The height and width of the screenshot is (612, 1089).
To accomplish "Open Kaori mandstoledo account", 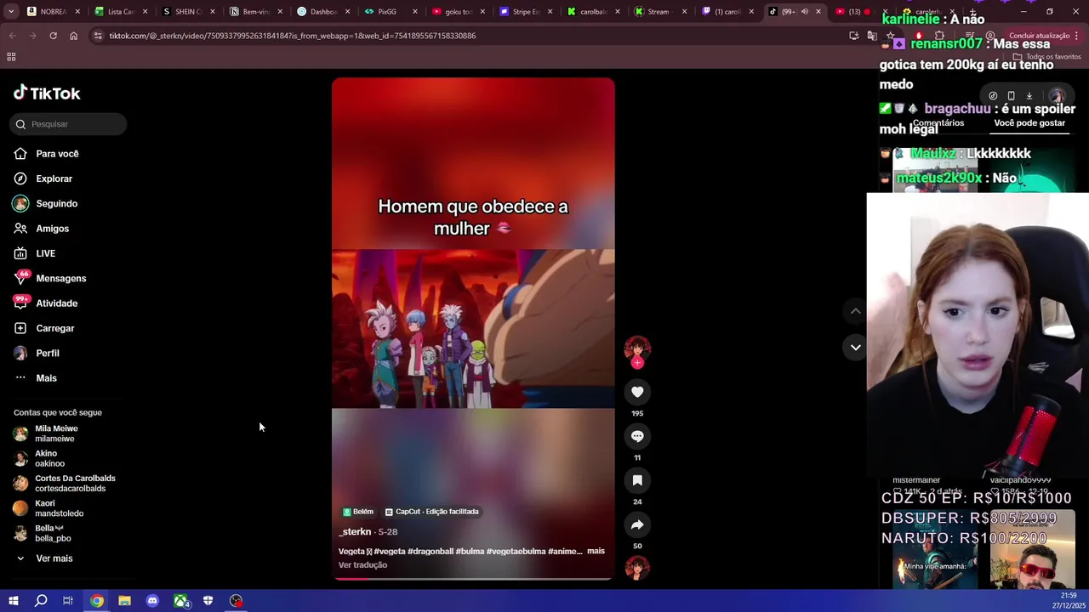I will 59,508.
